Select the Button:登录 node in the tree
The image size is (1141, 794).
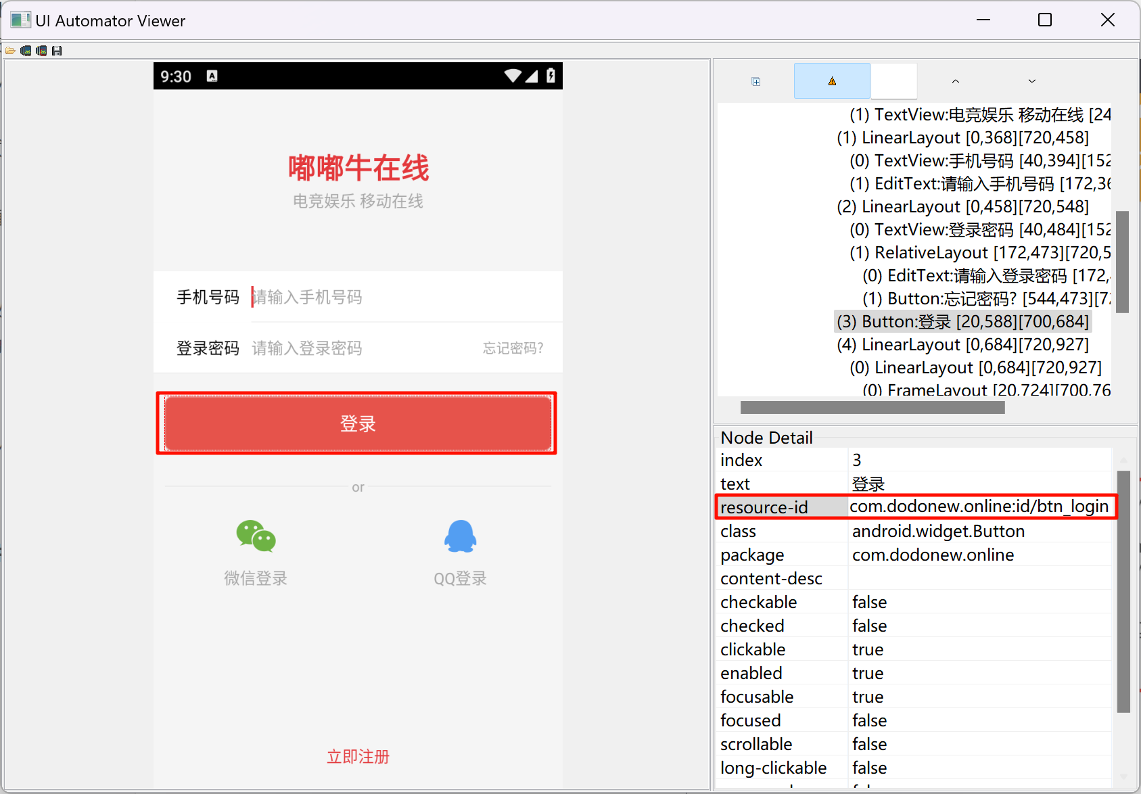click(962, 321)
